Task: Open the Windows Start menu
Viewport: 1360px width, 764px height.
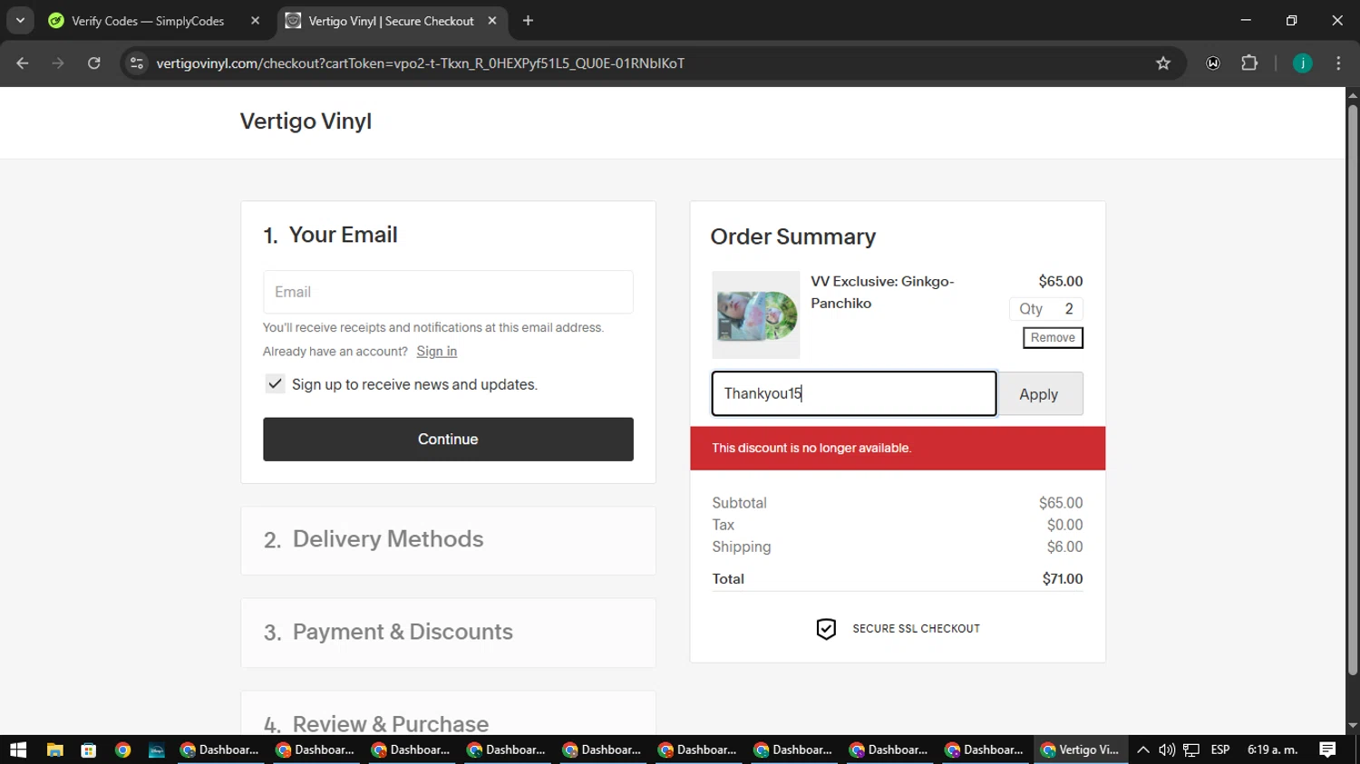Action: point(18,749)
